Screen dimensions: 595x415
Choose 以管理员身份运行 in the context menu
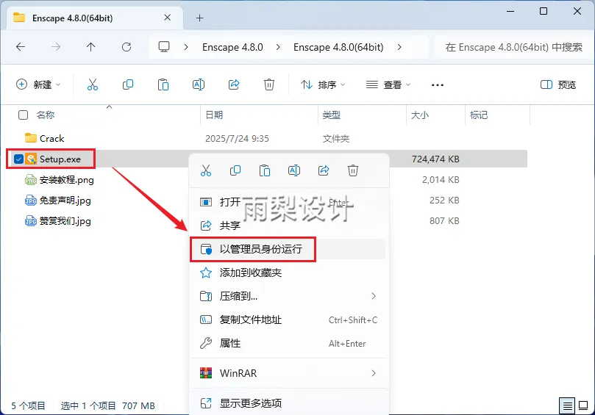click(x=289, y=249)
